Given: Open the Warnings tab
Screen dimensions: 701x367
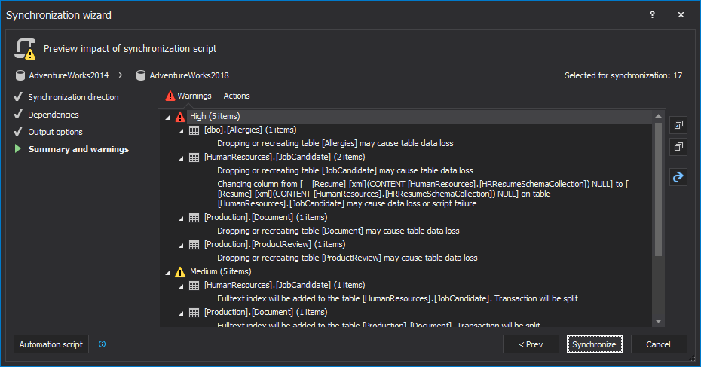Looking at the screenshot, I should (188, 96).
